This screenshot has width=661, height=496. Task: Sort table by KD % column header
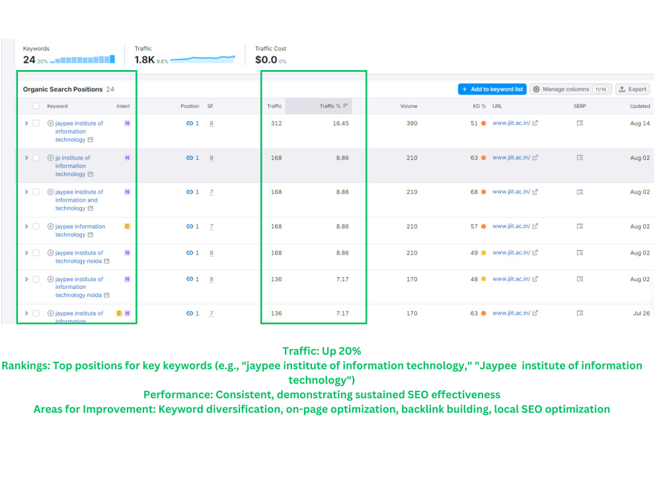click(479, 106)
